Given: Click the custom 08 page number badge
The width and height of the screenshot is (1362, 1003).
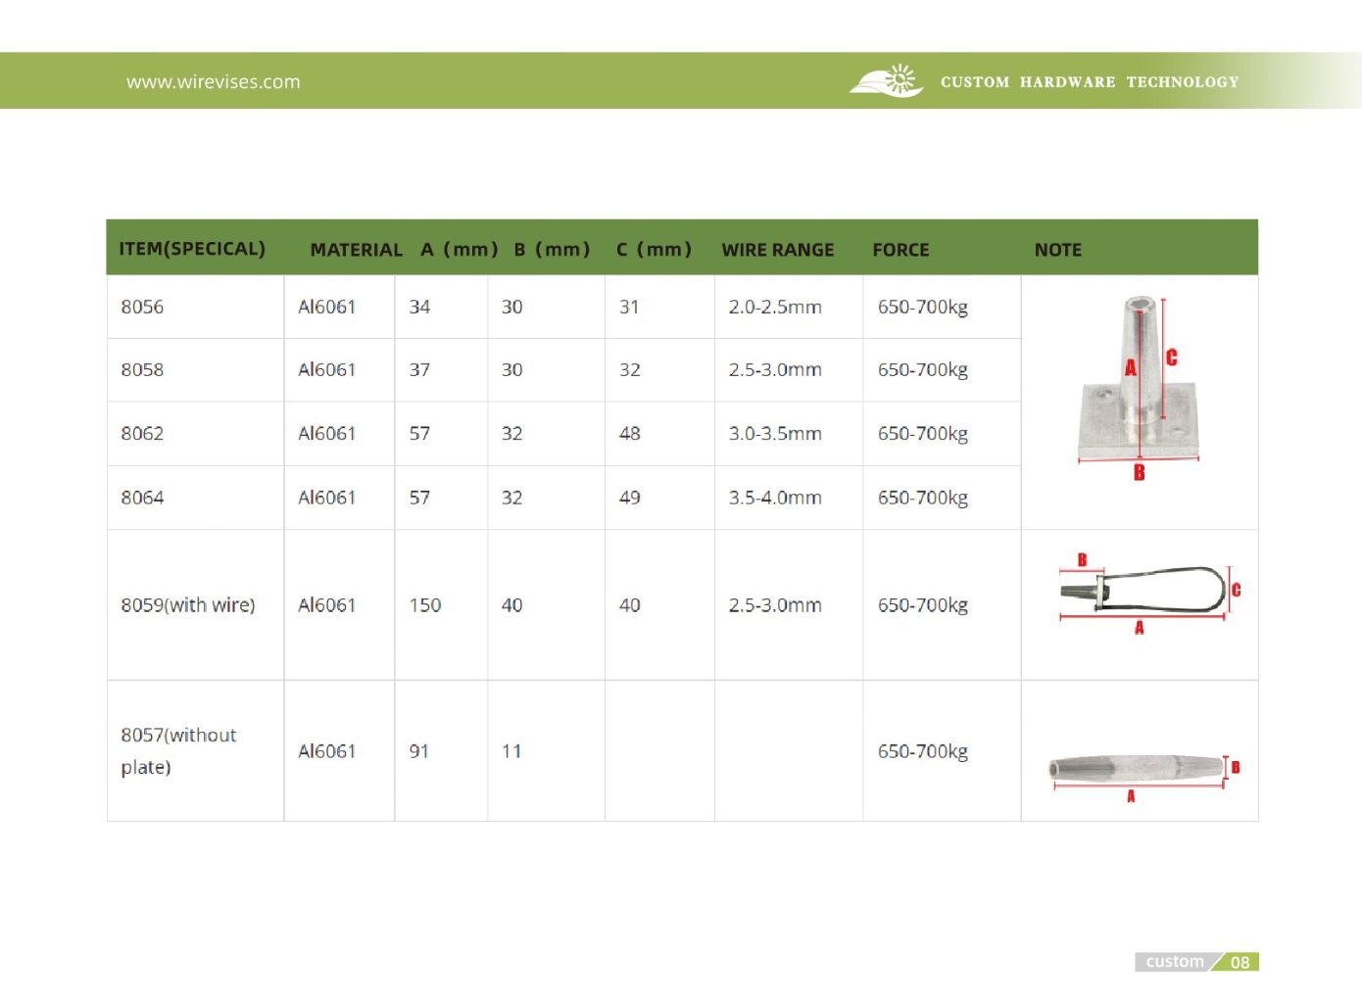Looking at the screenshot, I should tap(1196, 962).
